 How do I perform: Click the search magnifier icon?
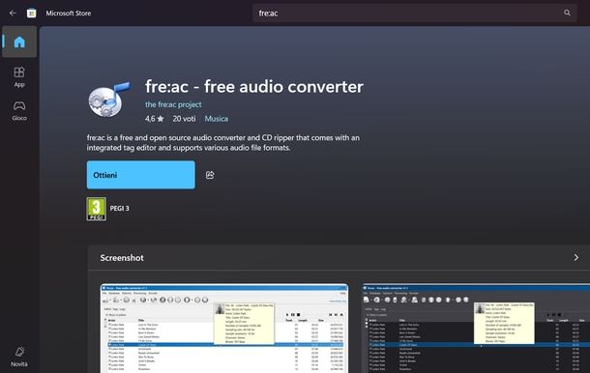point(567,13)
